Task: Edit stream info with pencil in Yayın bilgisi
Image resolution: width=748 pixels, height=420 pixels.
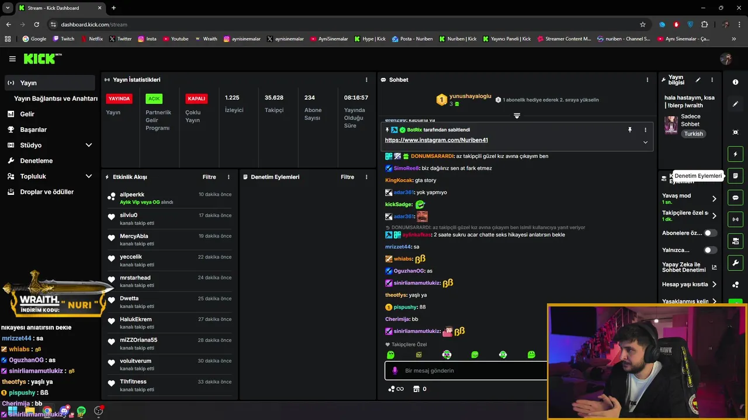Action: click(698, 80)
